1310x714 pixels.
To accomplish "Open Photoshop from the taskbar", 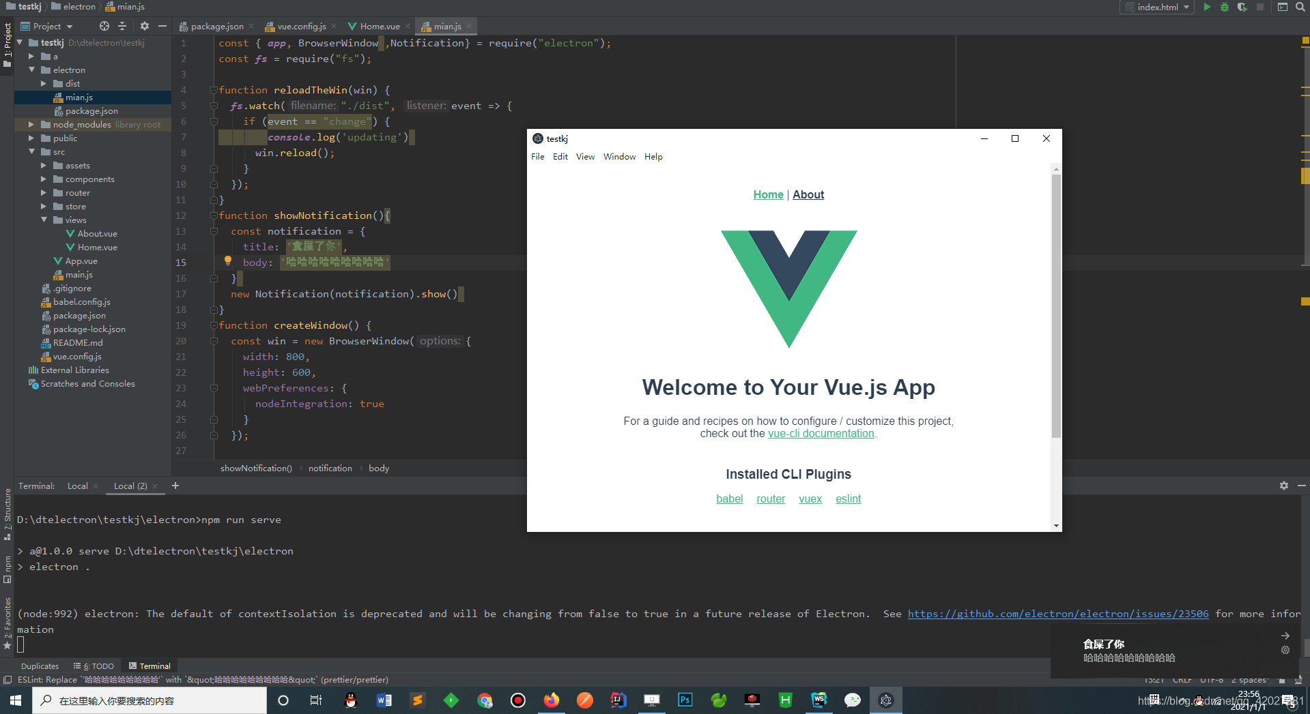I will (685, 700).
